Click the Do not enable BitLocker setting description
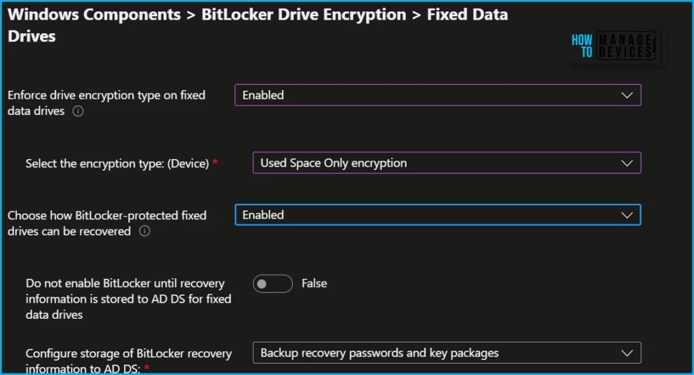694x375 pixels. pos(129,299)
